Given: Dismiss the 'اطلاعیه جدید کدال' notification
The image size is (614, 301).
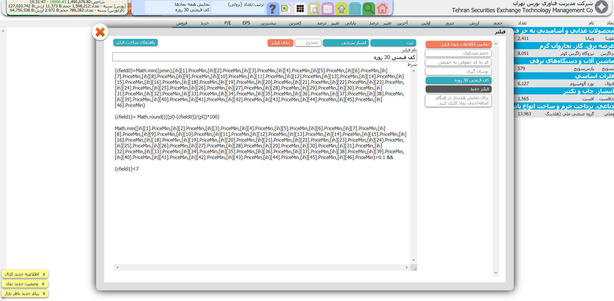Looking at the screenshot, I should point(44,274).
